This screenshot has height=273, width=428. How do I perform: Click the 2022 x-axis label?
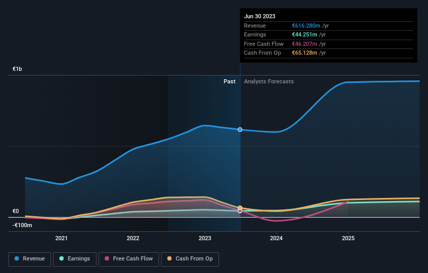pyautogui.click(x=133, y=238)
